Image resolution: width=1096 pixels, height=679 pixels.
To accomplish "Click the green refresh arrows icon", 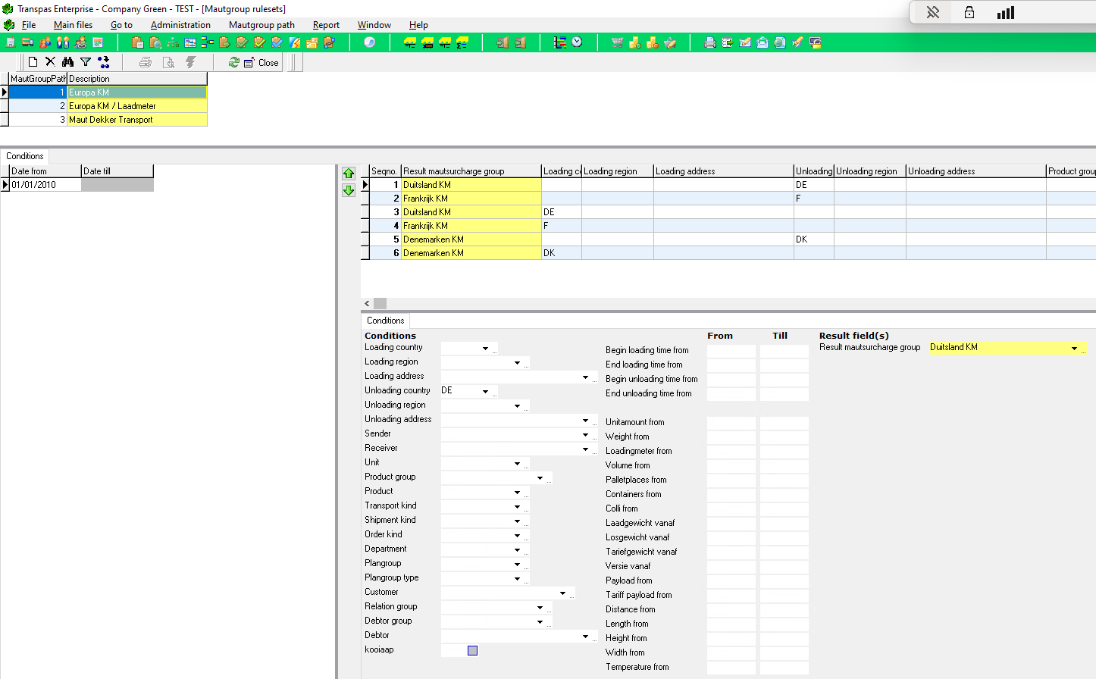I will [233, 62].
